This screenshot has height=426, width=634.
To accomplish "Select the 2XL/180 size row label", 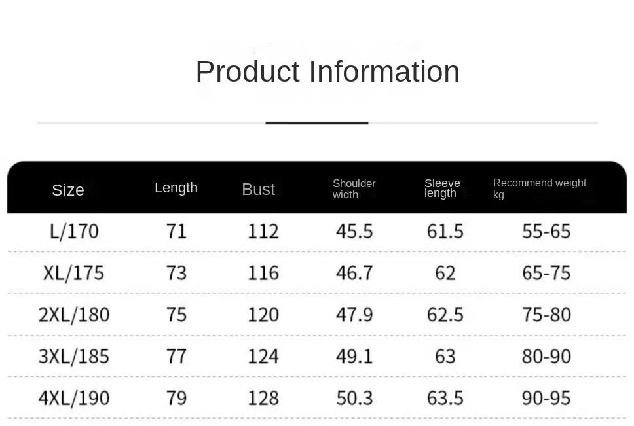I will point(73,315).
